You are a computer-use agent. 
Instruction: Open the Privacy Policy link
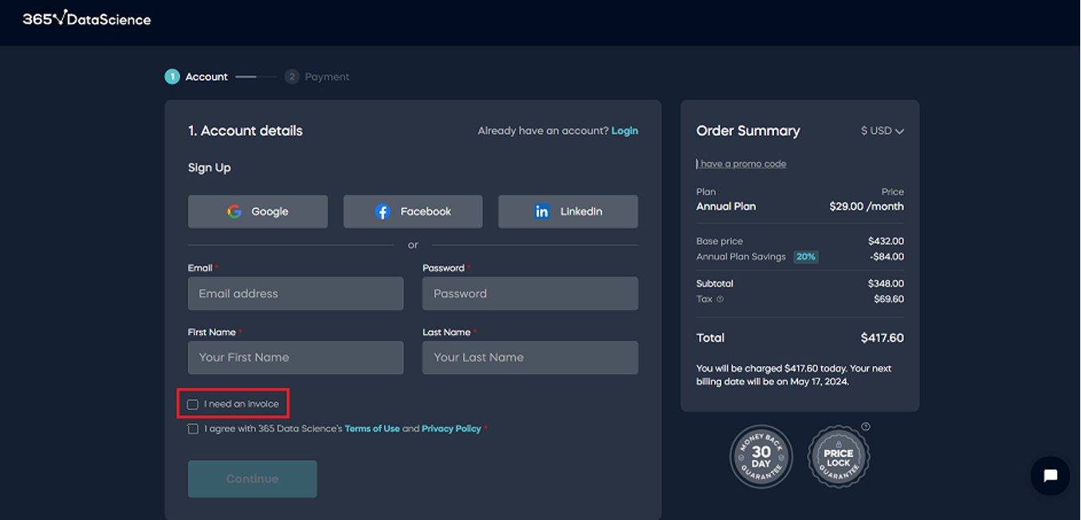450,429
